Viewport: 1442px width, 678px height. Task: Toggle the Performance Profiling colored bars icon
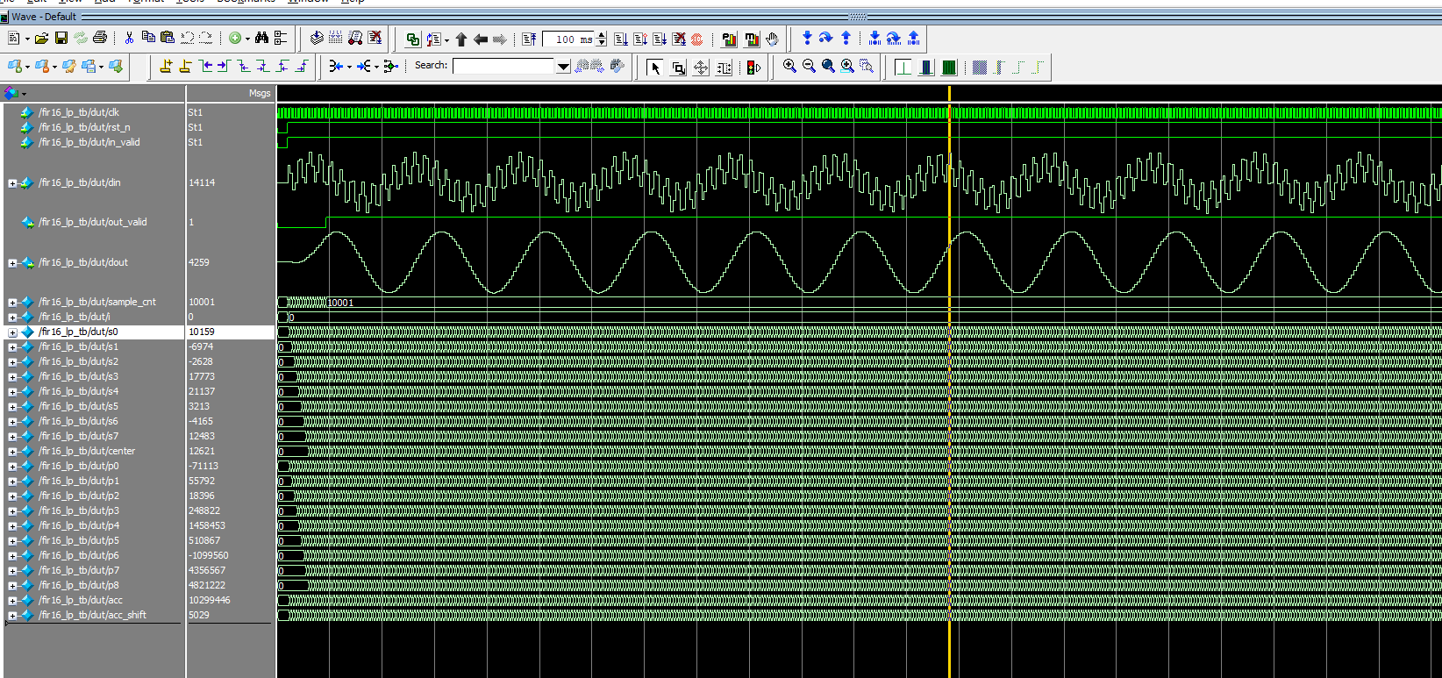(x=730, y=39)
